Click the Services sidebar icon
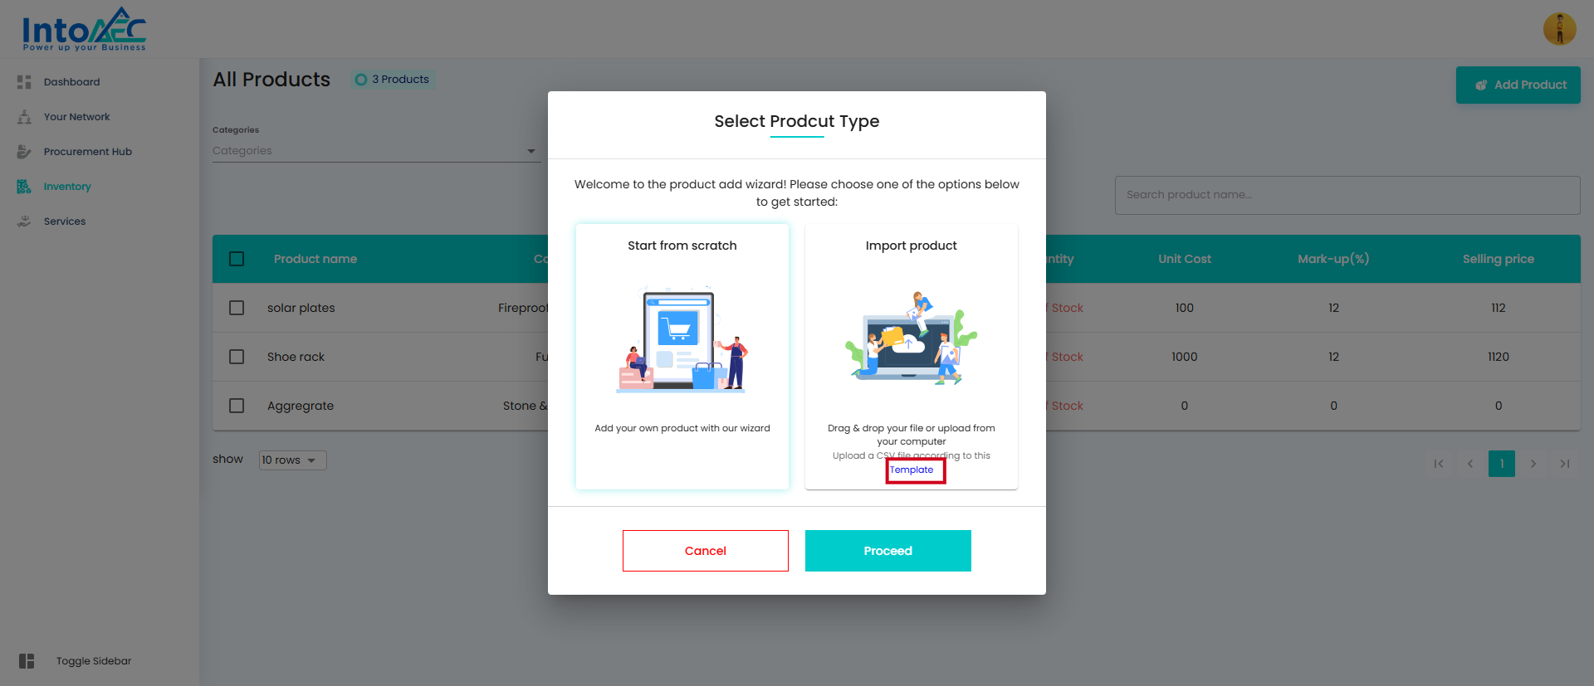Viewport: 1594px width, 686px height. click(x=24, y=221)
